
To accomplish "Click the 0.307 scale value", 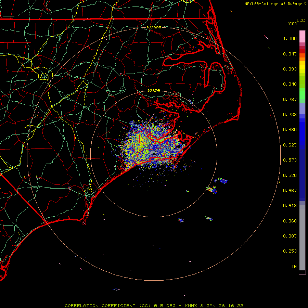I will click(290, 236).
